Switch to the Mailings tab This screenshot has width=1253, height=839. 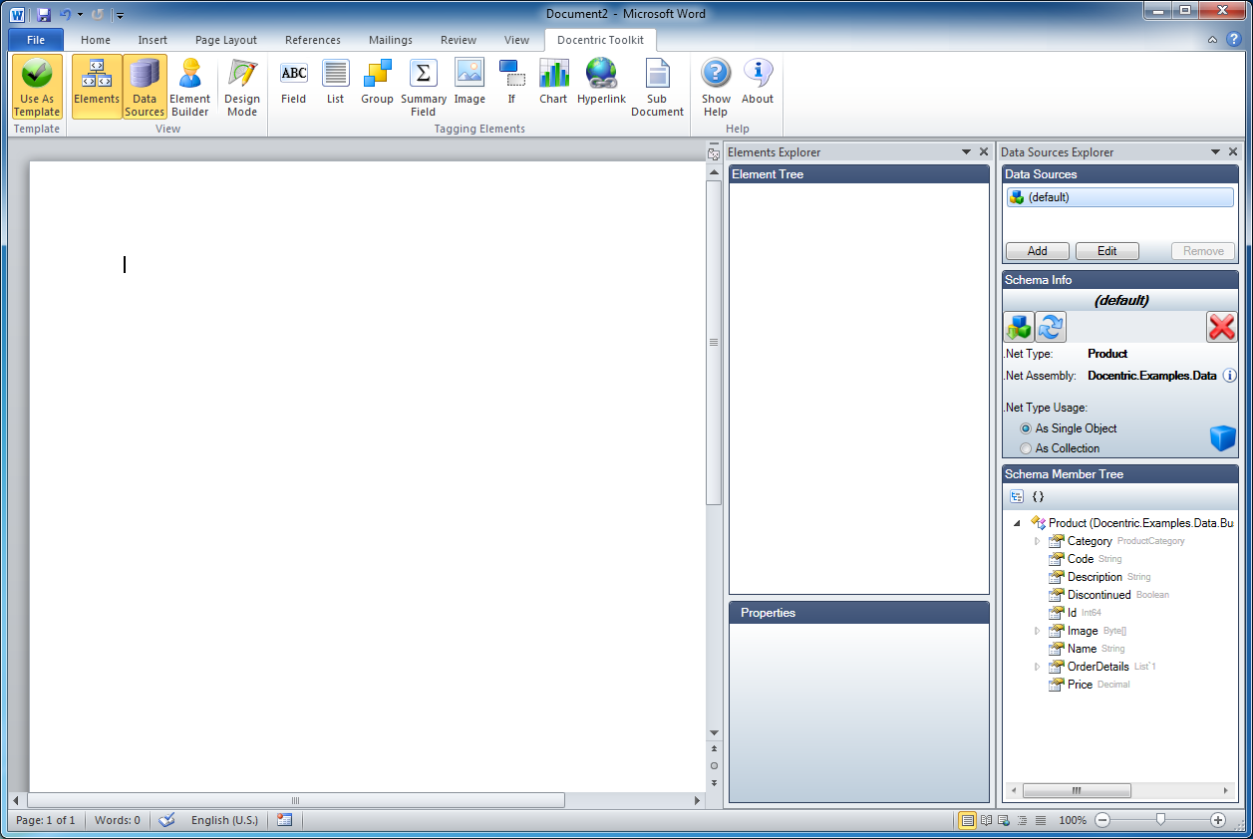click(391, 40)
